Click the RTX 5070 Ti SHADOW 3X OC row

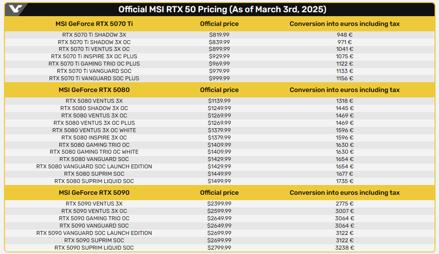(94, 42)
